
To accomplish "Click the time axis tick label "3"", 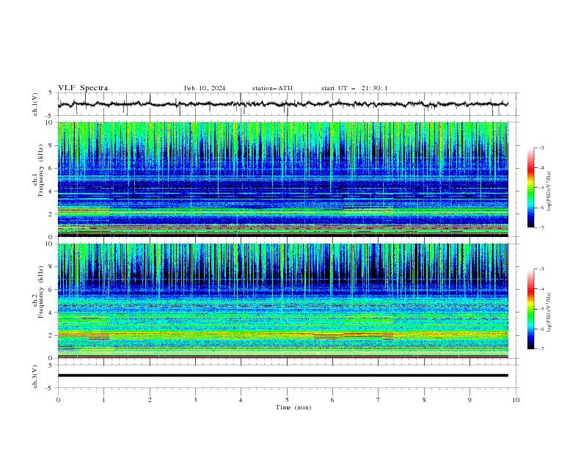I will [x=195, y=400].
